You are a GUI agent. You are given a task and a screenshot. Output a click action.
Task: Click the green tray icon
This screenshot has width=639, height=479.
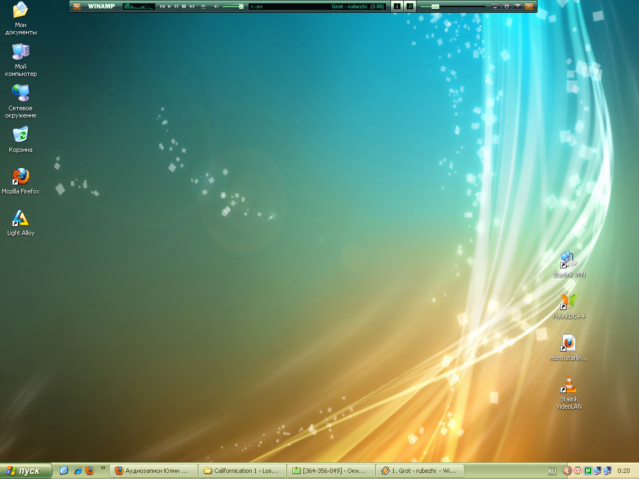pyautogui.click(x=588, y=471)
